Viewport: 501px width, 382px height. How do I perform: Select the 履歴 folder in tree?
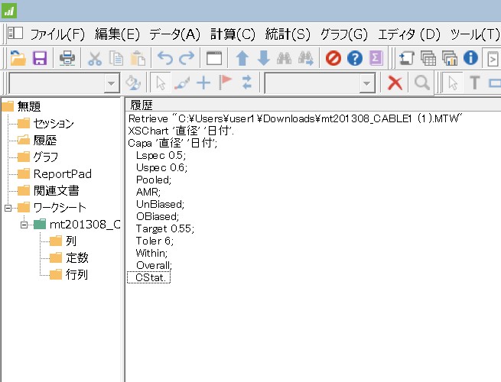[45, 140]
